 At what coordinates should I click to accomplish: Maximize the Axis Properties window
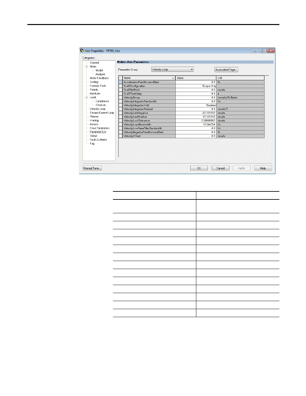pyautogui.click(x=263, y=51)
